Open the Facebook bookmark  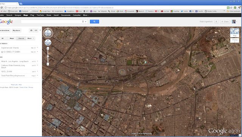point(23,11)
